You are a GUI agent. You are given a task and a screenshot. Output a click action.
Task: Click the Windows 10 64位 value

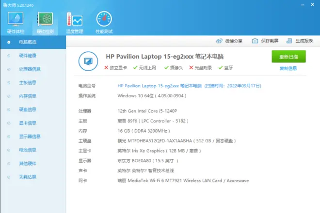[152, 96]
